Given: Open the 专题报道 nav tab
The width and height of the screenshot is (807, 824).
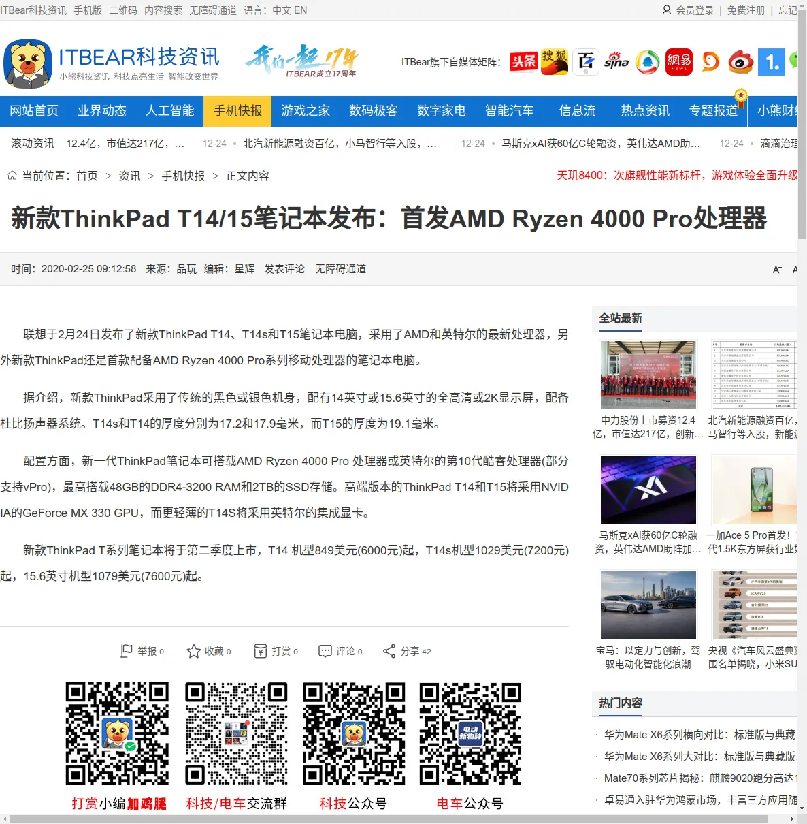Looking at the screenshot, I should coord(714,111).
